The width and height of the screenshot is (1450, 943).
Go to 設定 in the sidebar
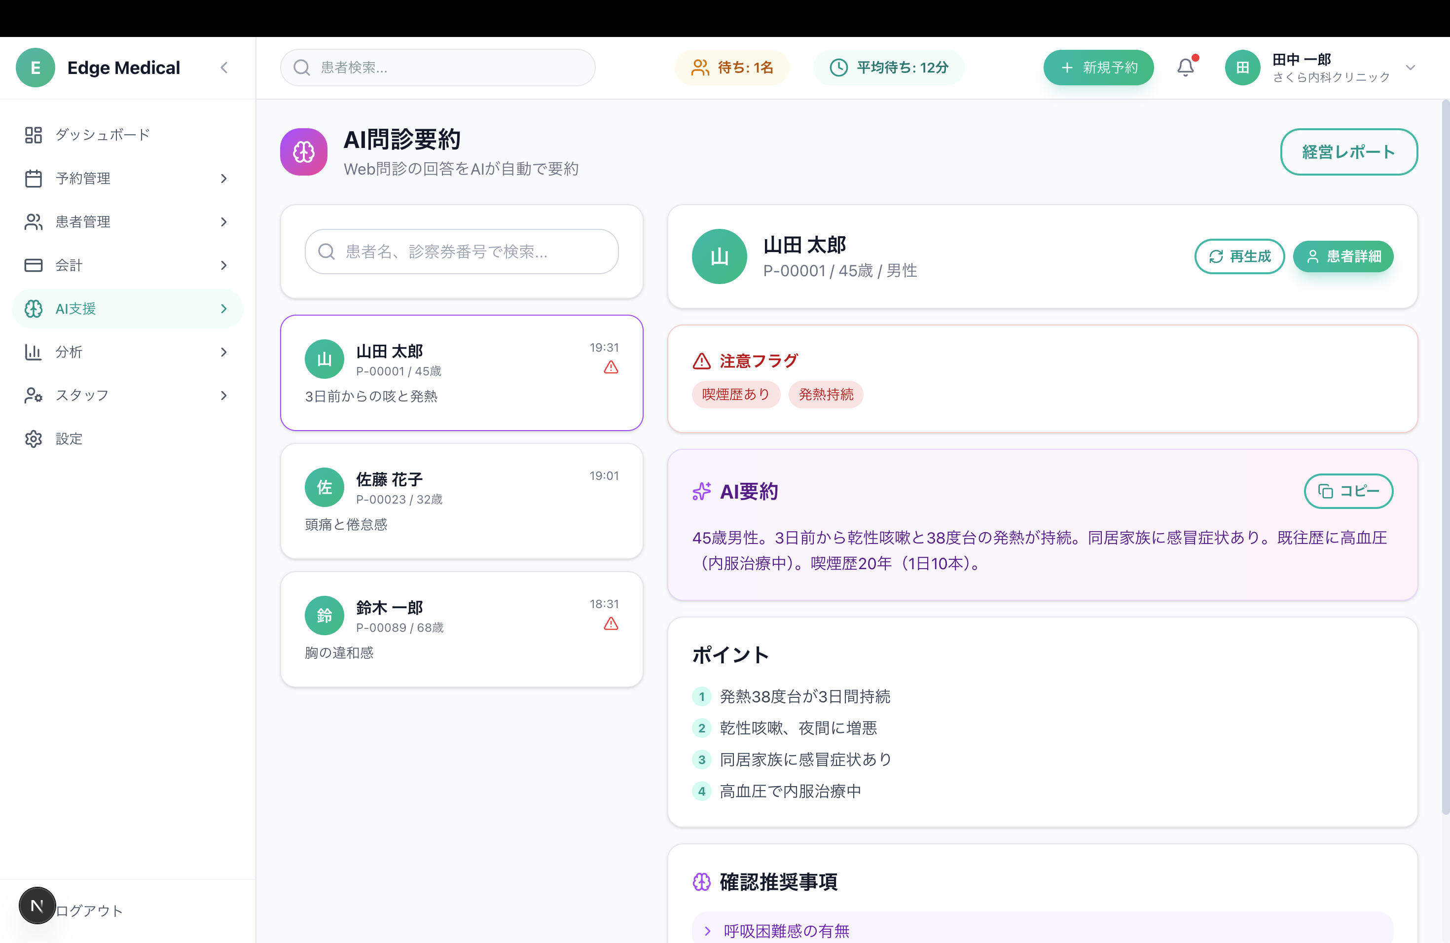click(68, 438)
